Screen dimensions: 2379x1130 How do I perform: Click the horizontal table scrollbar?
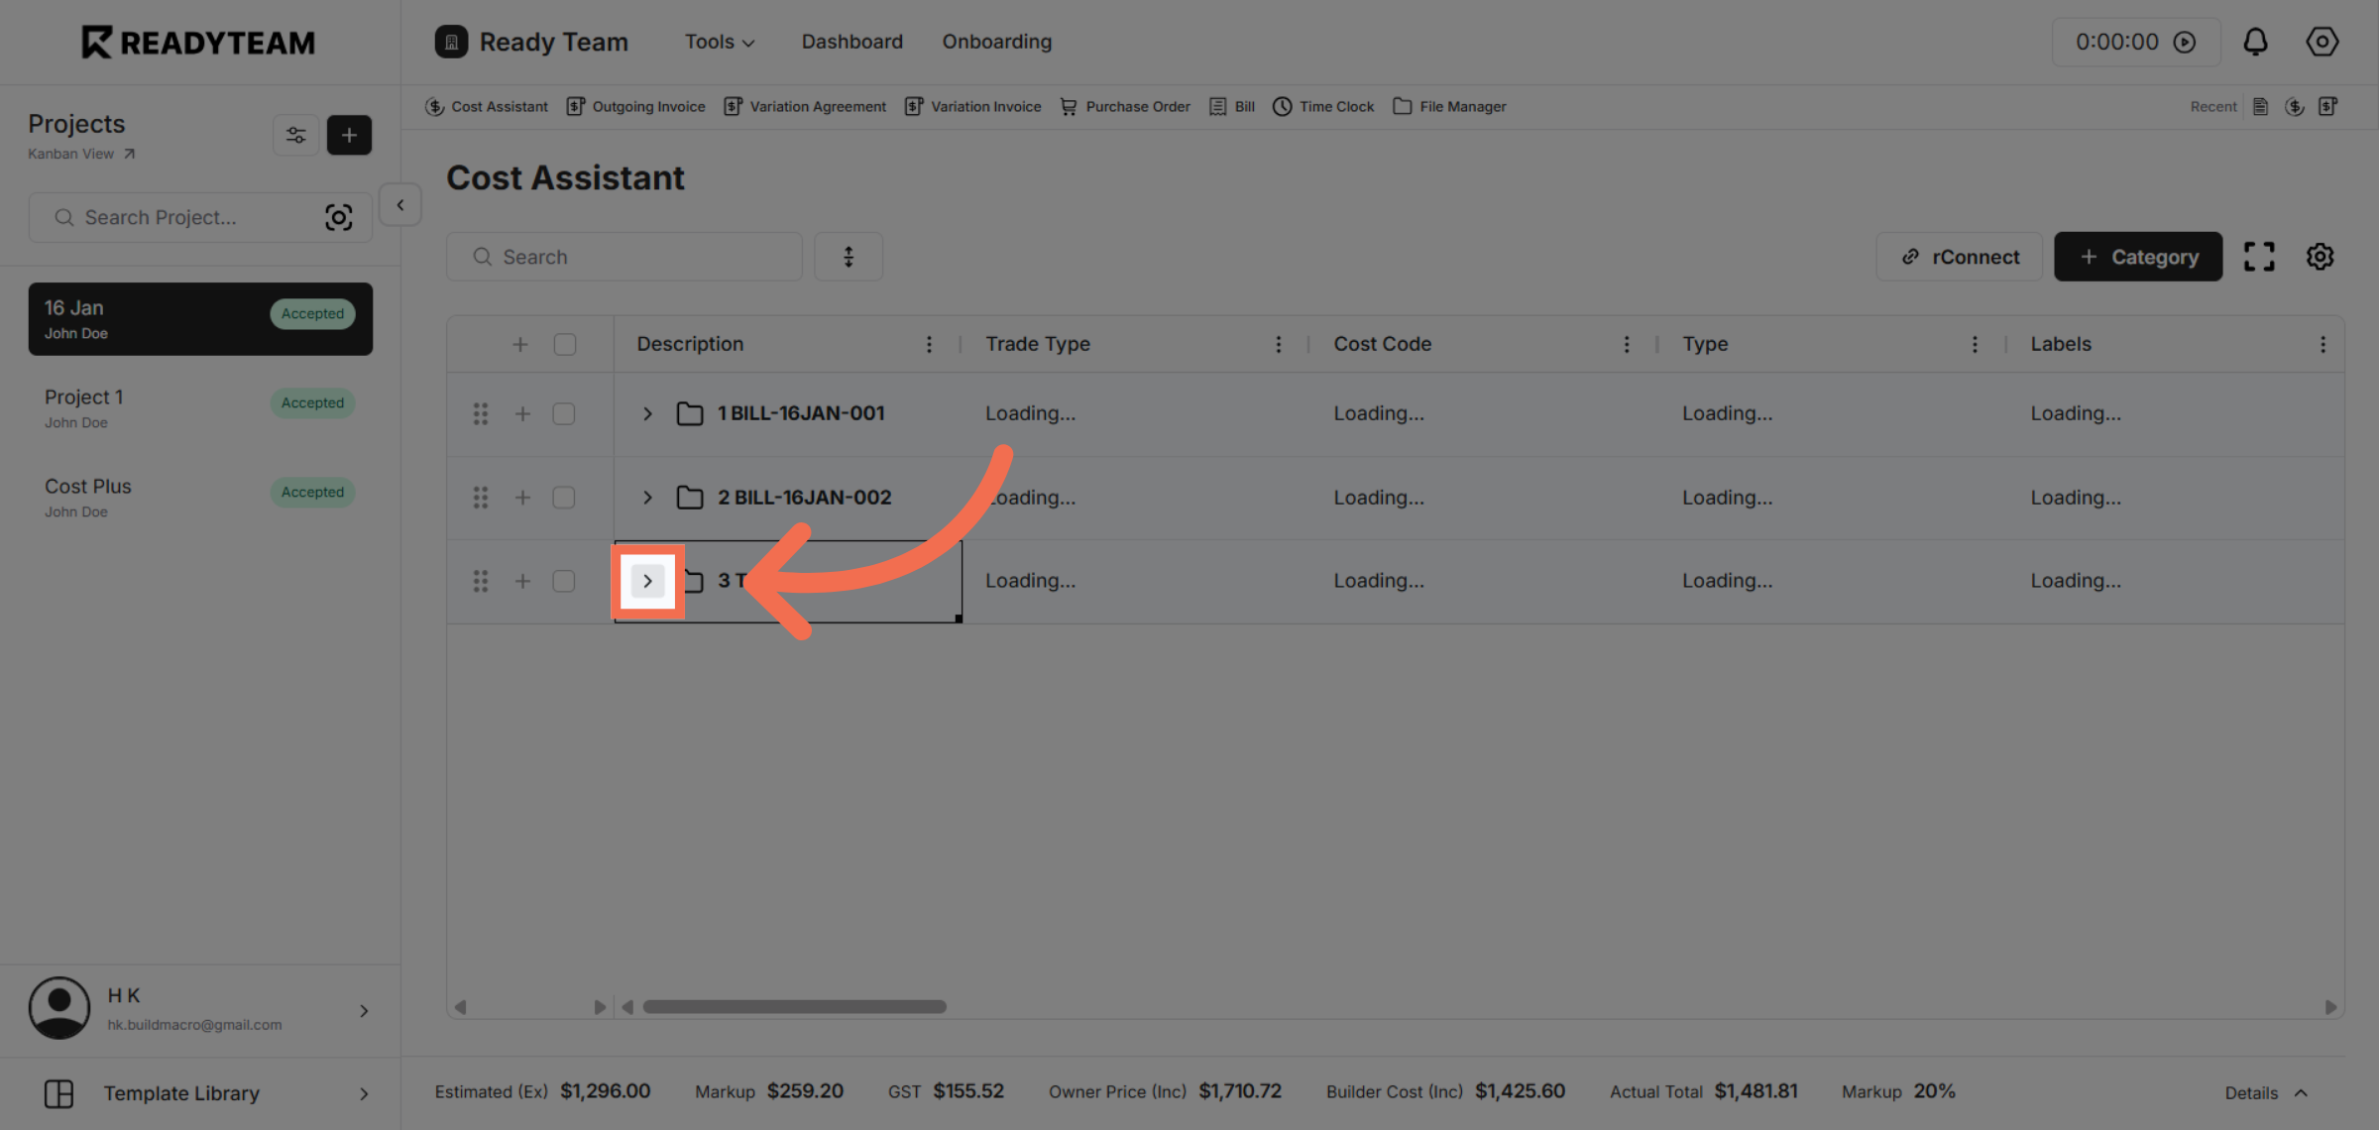pos(794,1006)
